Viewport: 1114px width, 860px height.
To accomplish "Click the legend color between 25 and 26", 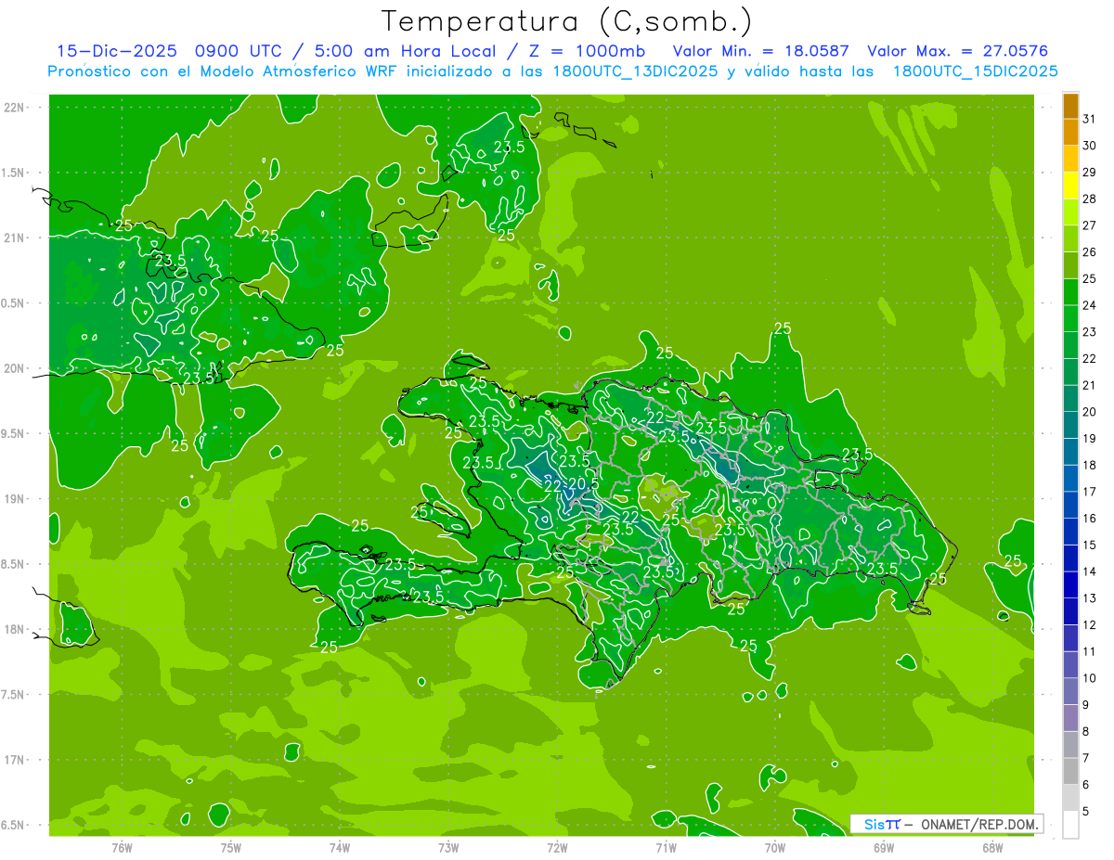I will 1070,265.
